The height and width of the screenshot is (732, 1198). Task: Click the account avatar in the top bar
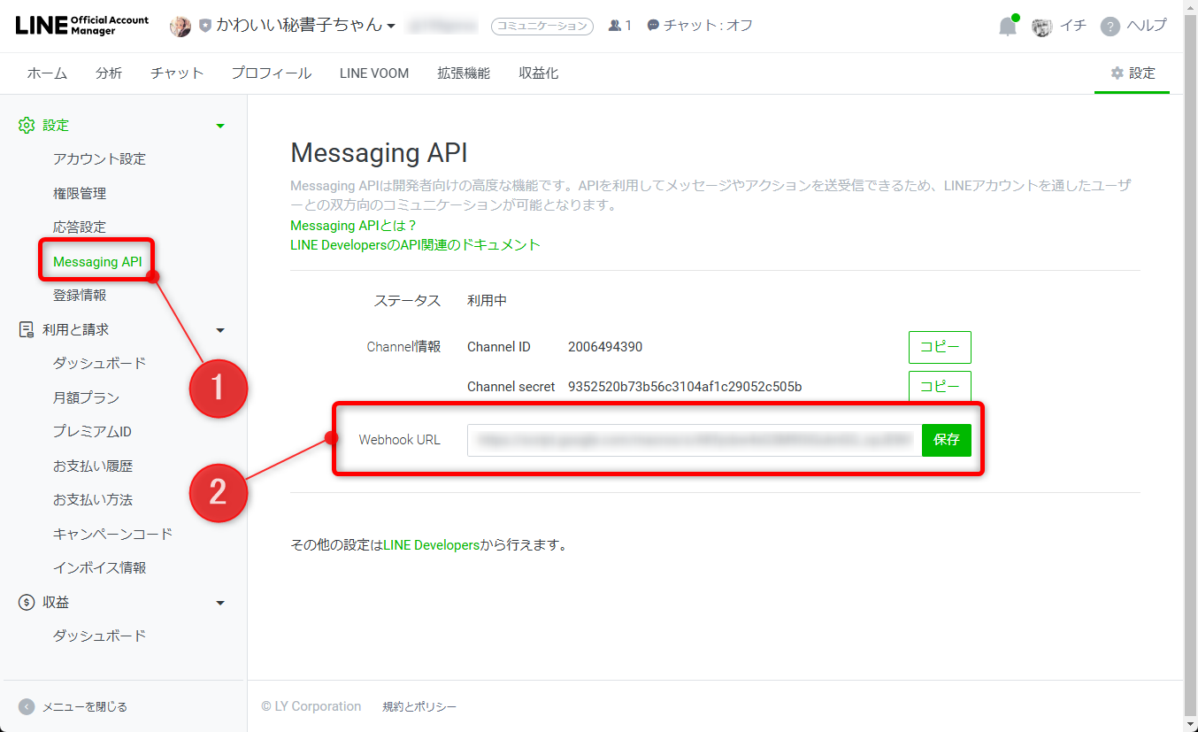(x=180, y=26)
